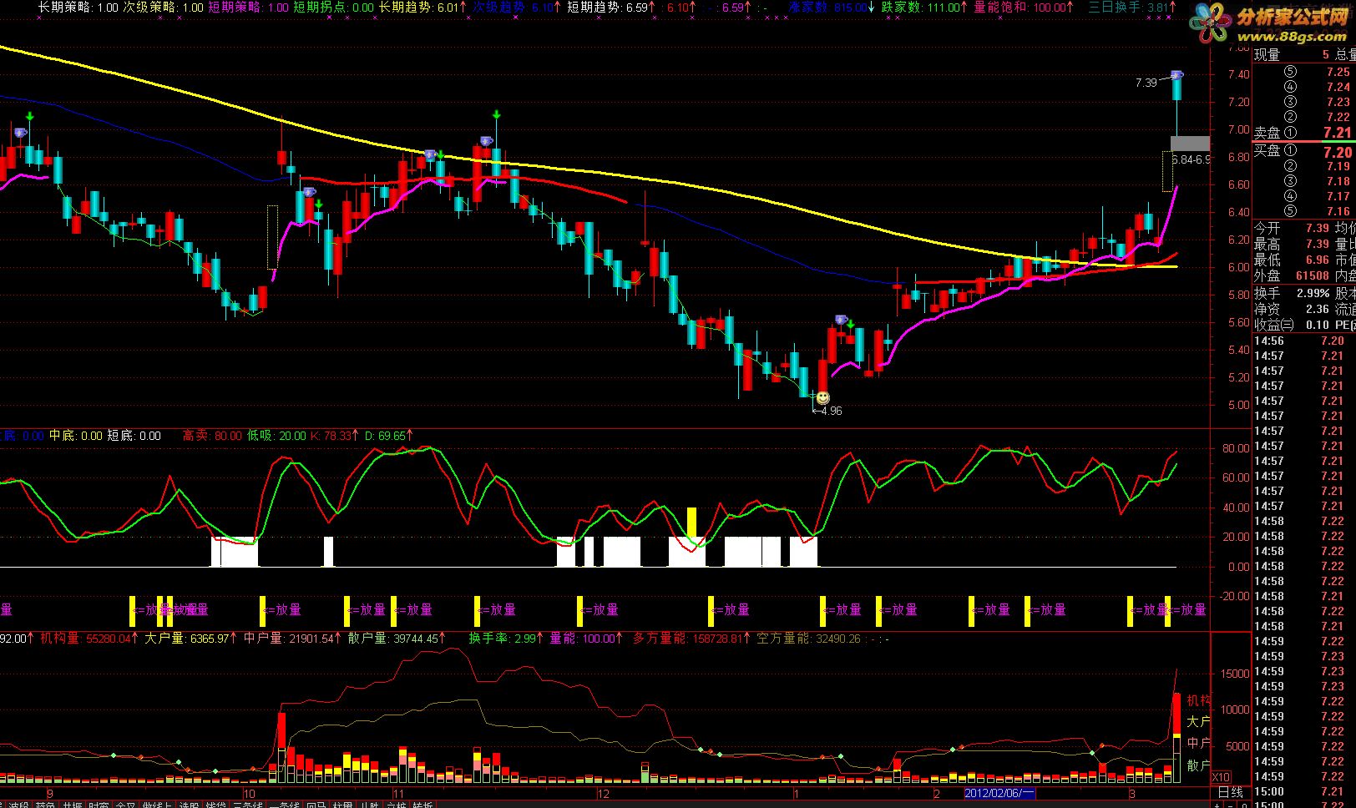This screenshot has height=808, width=1356.
Task: Click the month 12 label on the time axis
Action: (604, 793)
